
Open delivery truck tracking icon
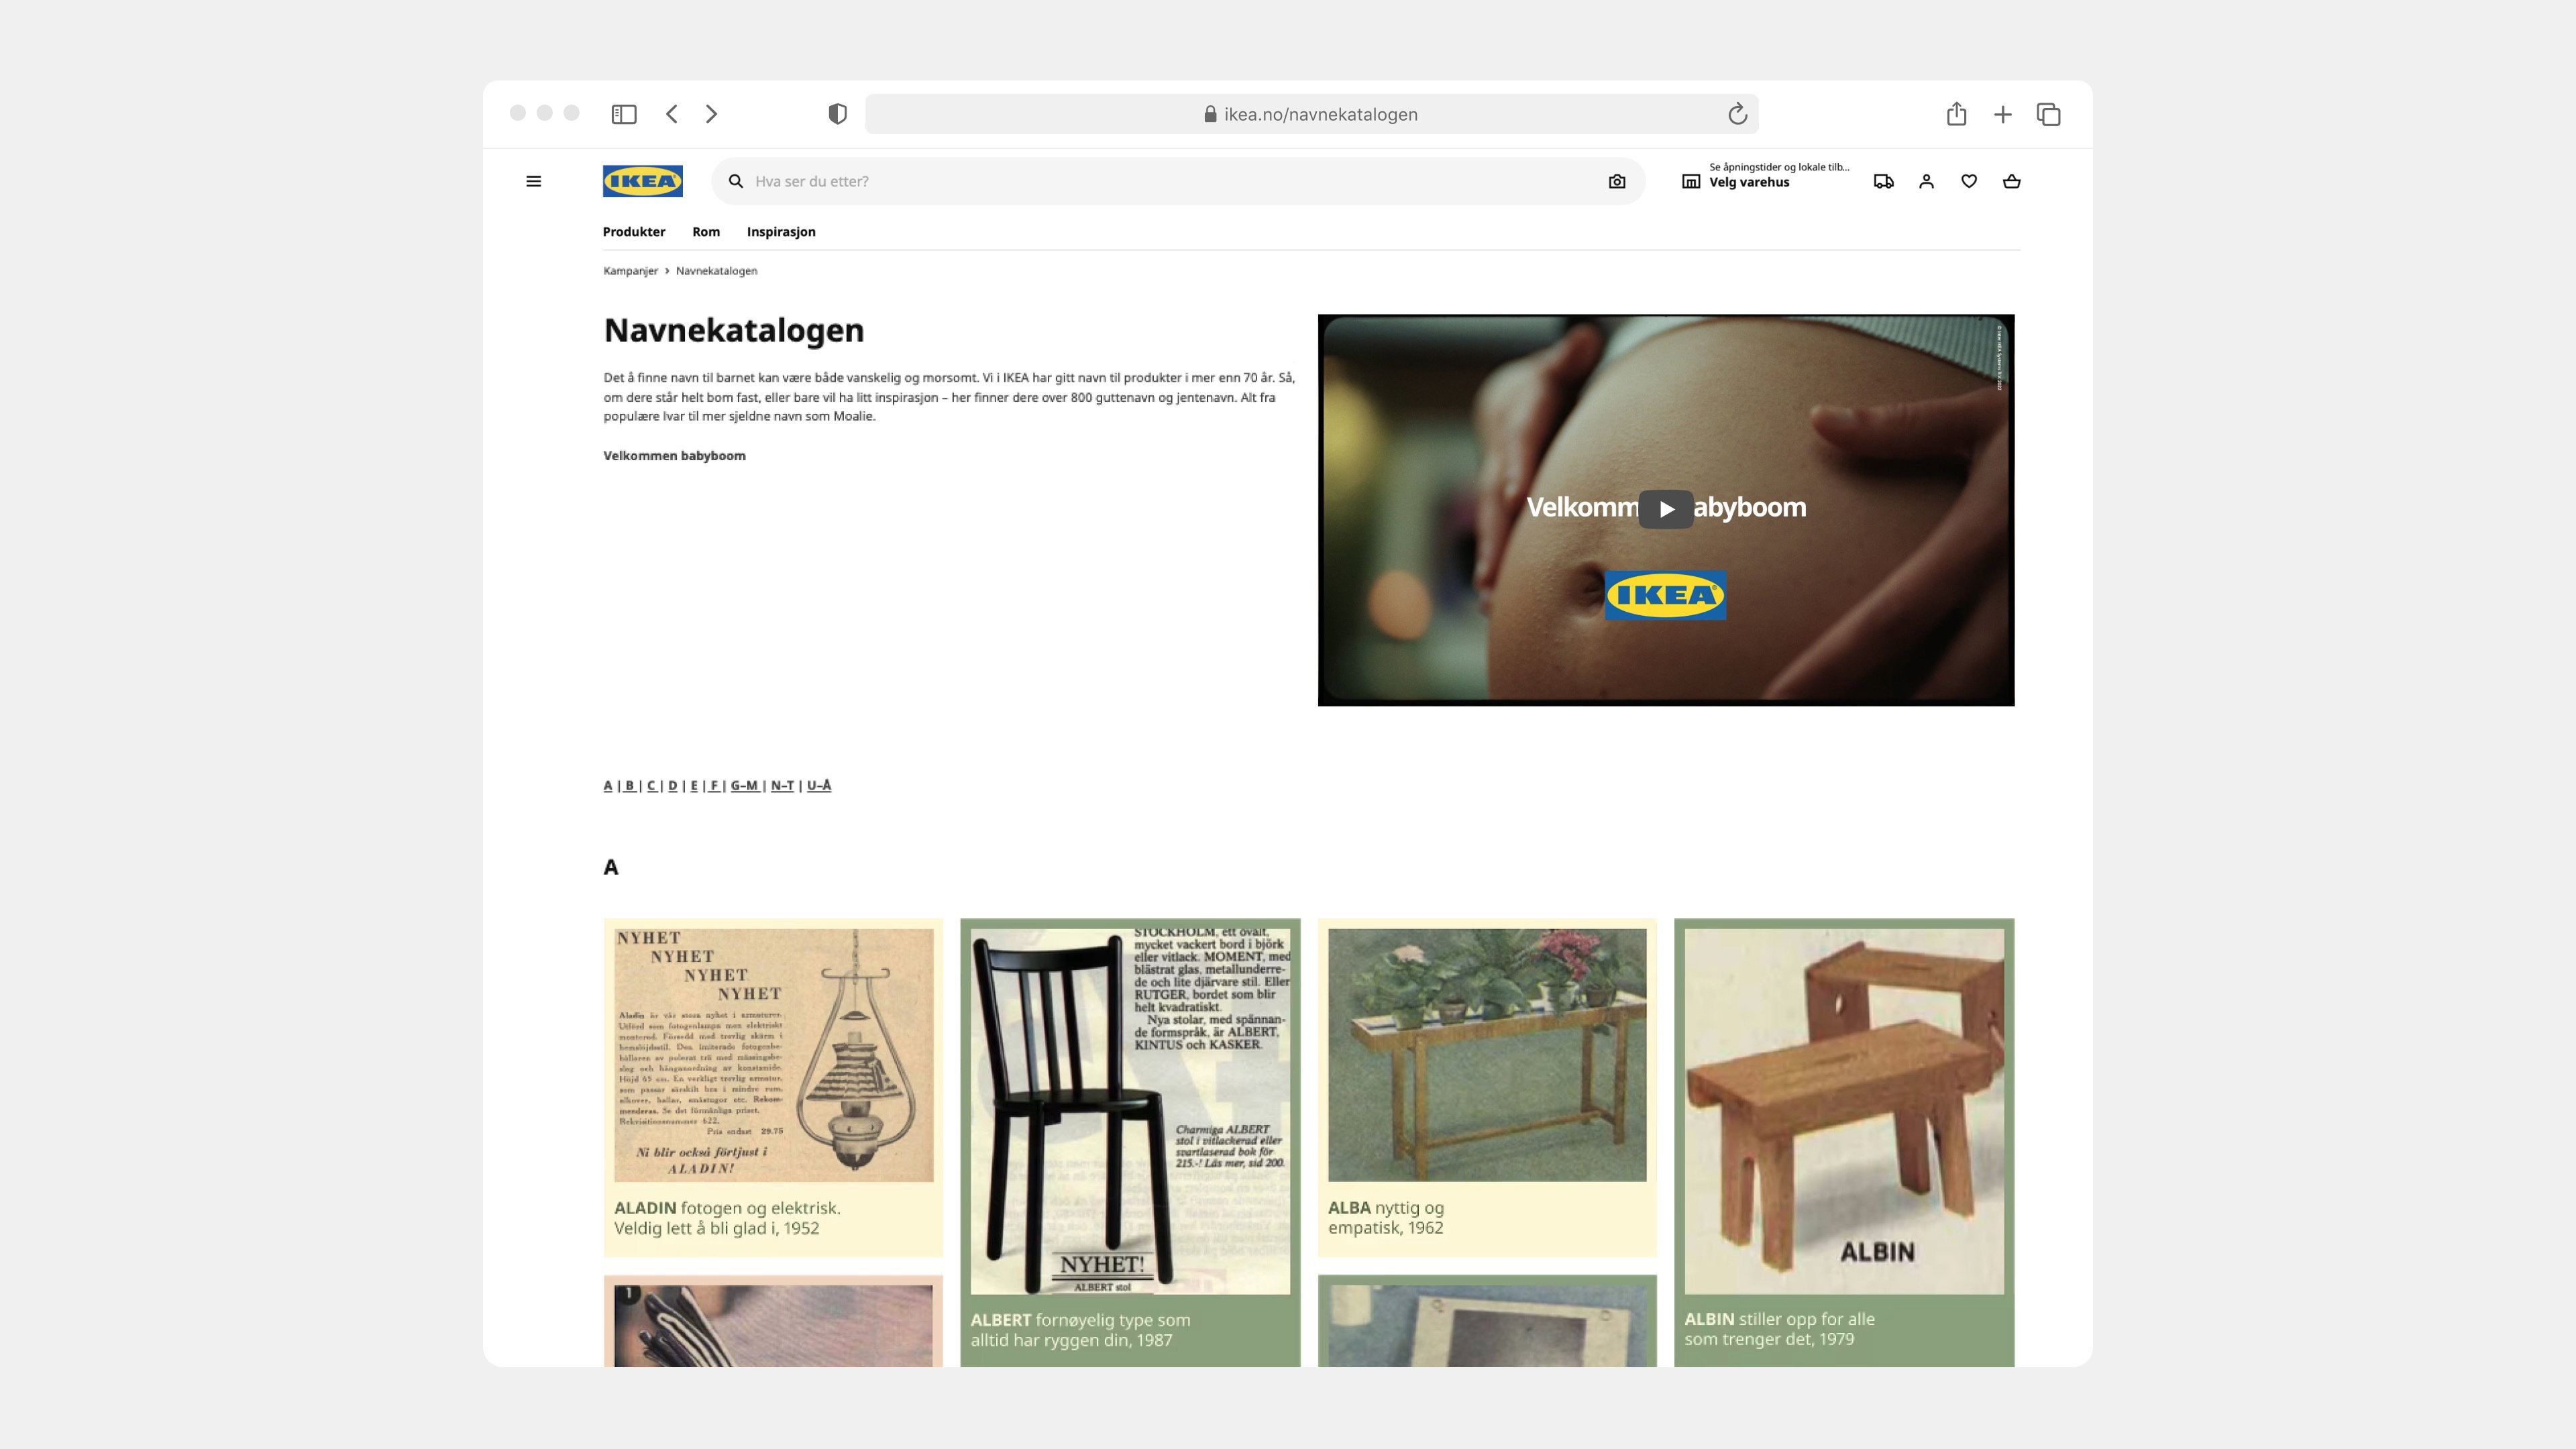[1884, 181]
